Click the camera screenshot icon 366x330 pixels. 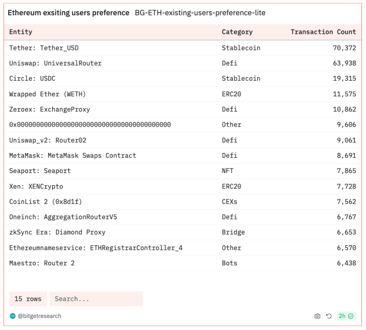click(x=317, y=316)
